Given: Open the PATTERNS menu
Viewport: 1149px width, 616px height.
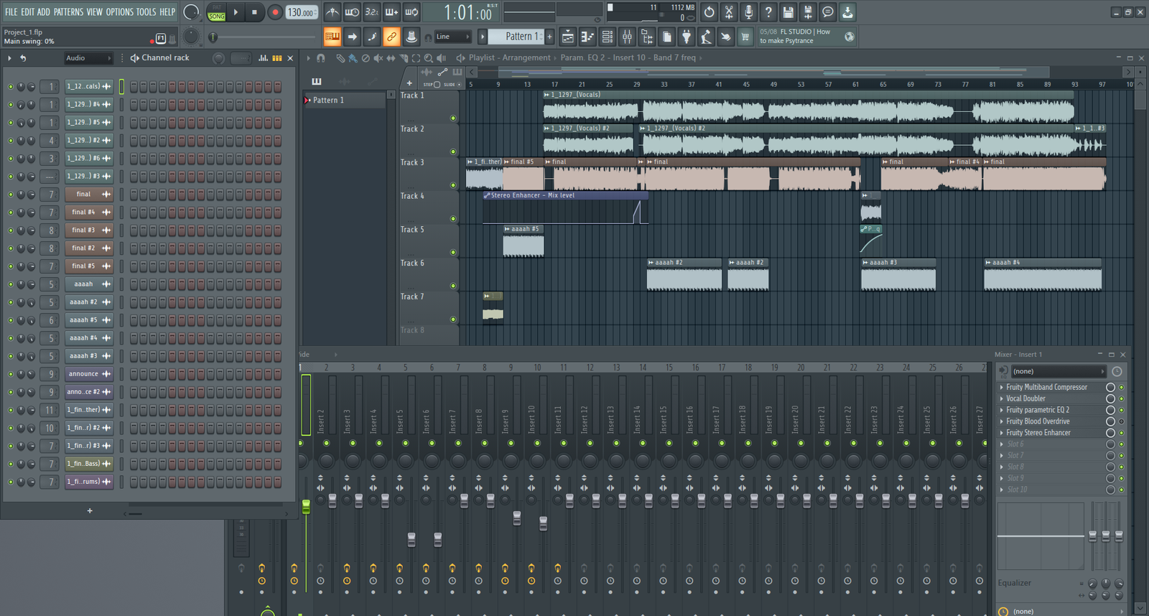Looking at the screenshot, I should (x=68, y=12).
